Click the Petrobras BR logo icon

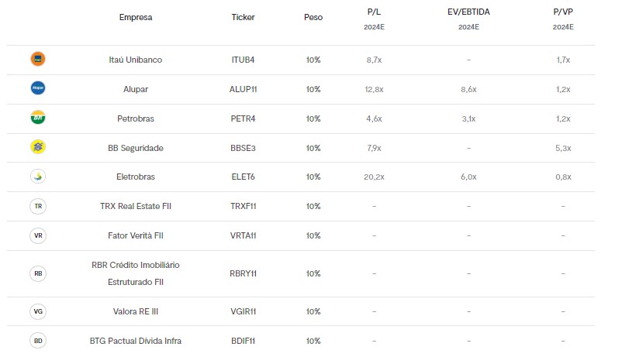(38, 117)
